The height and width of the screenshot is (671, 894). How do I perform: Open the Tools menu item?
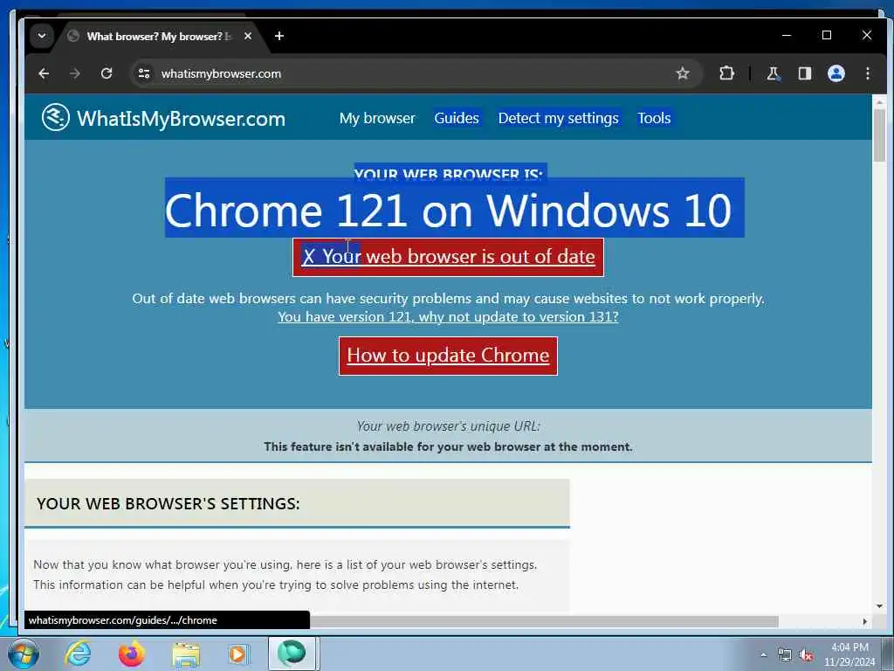(654, 118)
